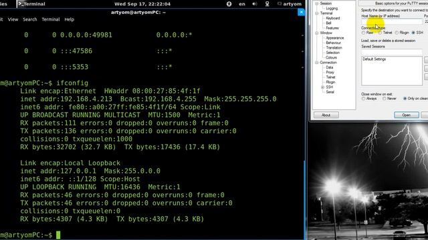Select Raw connection type in PuTTY

[363, 33]
